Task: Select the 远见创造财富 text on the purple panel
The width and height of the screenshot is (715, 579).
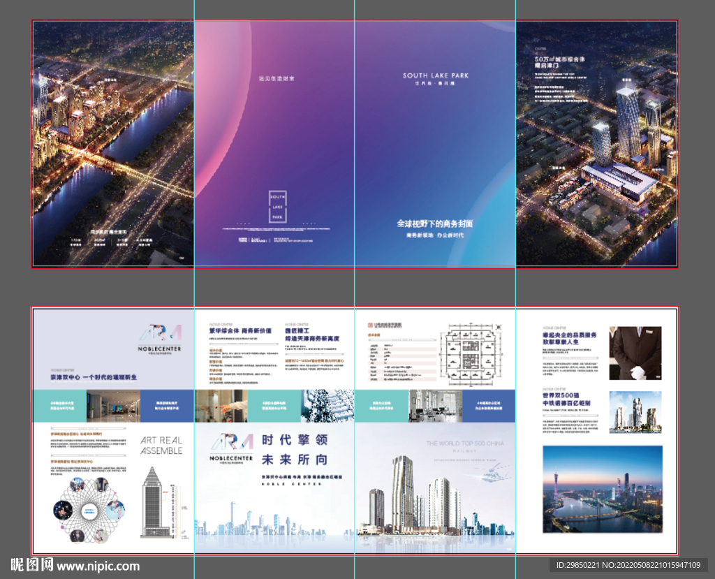Action: point(277,78)
